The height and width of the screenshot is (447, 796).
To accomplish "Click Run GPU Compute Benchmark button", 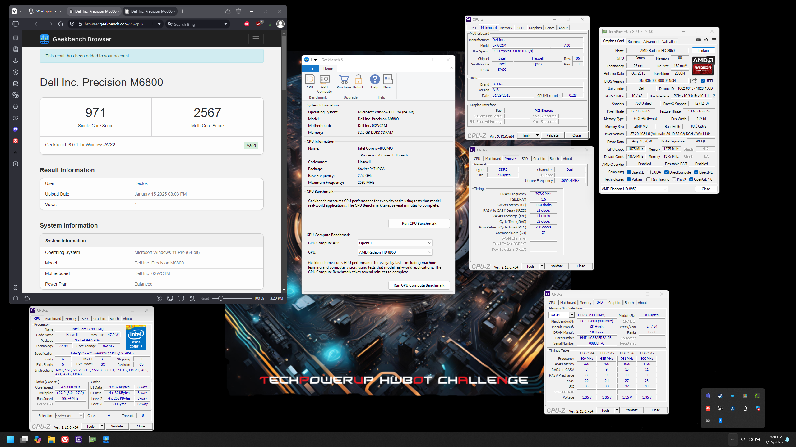I will tap(419, 285).
